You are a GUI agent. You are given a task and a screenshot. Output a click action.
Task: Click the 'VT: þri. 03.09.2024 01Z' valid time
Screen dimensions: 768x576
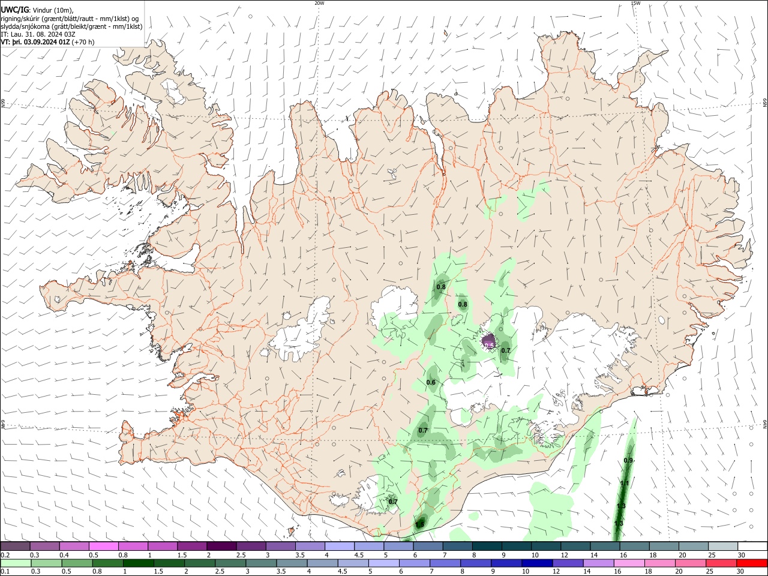pyautogui.click(x=35, y=42)
